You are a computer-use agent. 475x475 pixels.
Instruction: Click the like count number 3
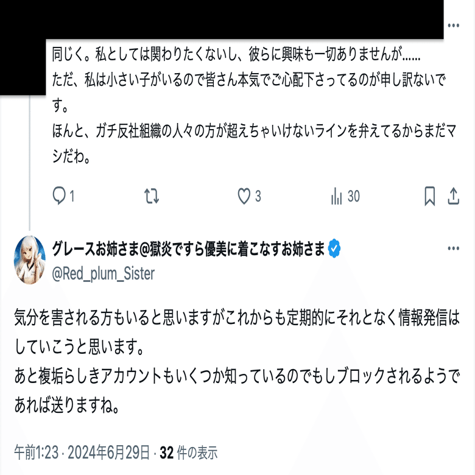click(258, 196)
